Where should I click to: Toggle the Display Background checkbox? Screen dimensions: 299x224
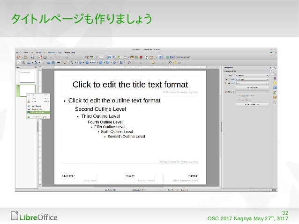pos(237,96)
